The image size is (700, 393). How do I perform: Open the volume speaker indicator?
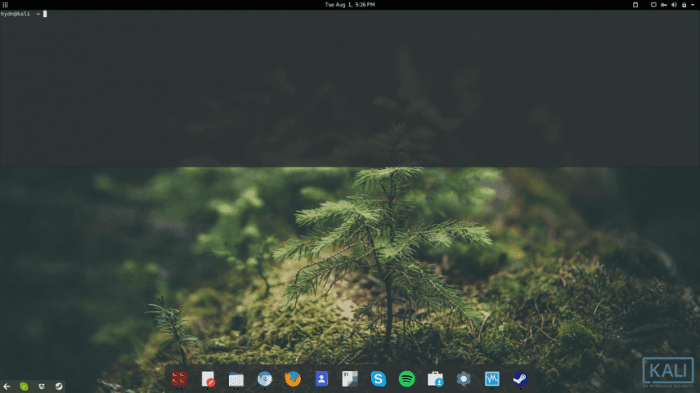[674, 5]
